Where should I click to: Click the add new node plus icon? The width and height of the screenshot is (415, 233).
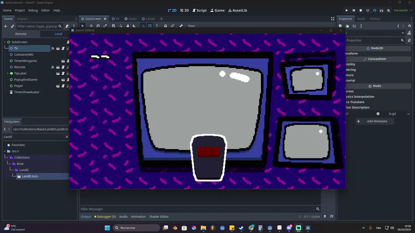tap(6, 26)
